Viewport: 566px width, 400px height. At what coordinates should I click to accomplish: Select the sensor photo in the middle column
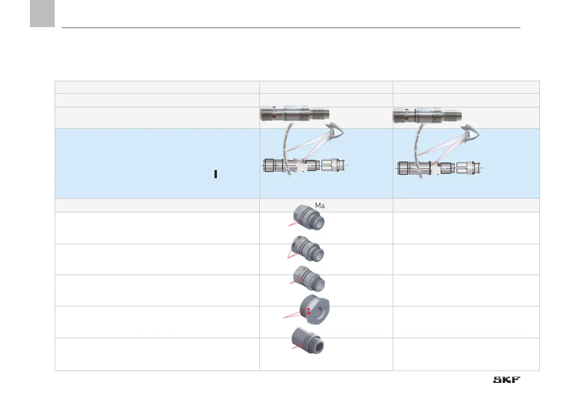click(x=294, y=113)
